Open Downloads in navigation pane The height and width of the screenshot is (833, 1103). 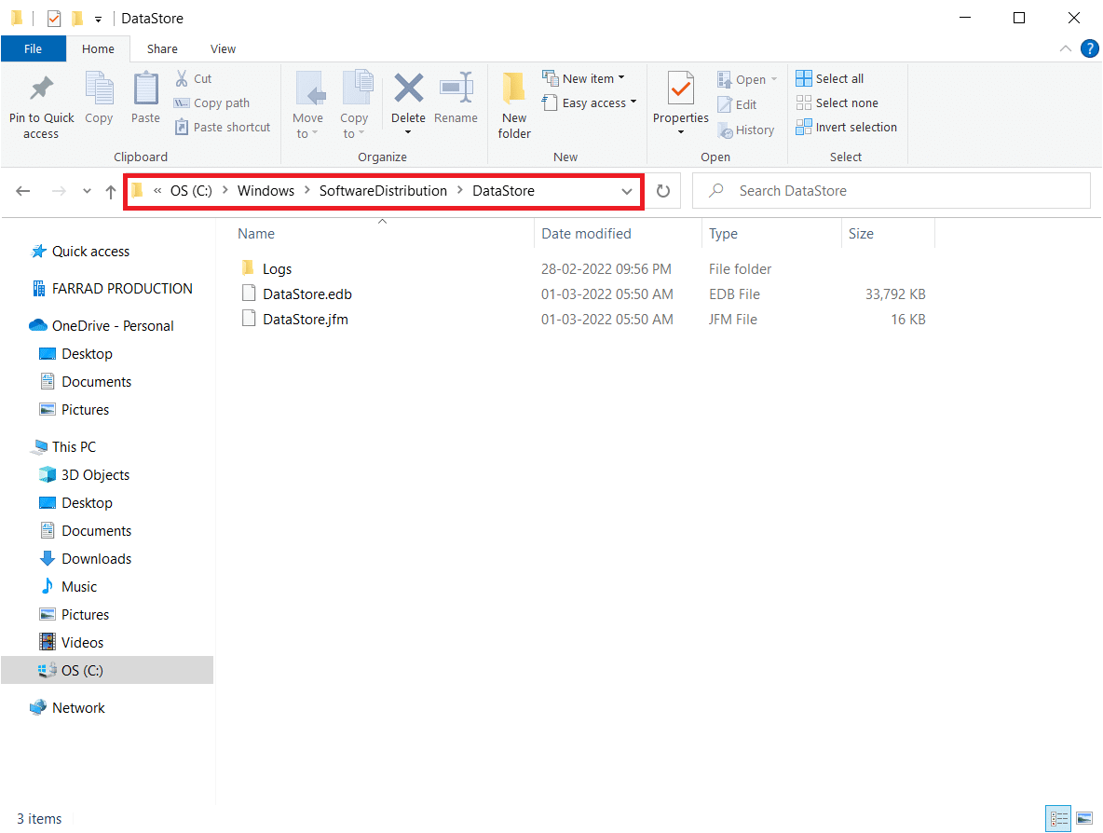coord(96,559)
